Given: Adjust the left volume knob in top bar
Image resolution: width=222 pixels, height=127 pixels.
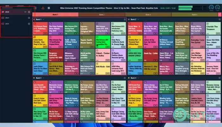Looking at the screenshot, I should pos(212,8).
